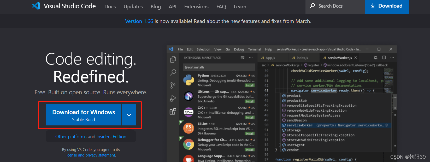Click the GitLens extension logo

[x=189, y=96]
